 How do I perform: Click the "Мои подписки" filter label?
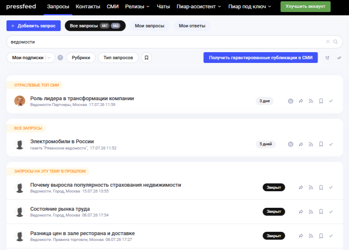[28, 58]
